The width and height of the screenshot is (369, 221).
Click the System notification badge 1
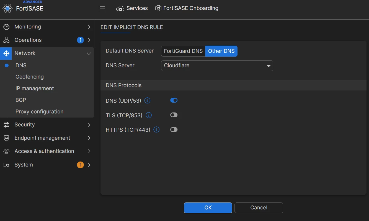[80, 165]
